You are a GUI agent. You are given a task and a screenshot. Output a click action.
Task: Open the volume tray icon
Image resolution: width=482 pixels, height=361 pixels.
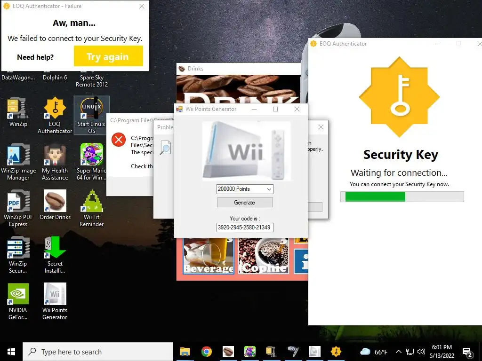click(421, 352)
